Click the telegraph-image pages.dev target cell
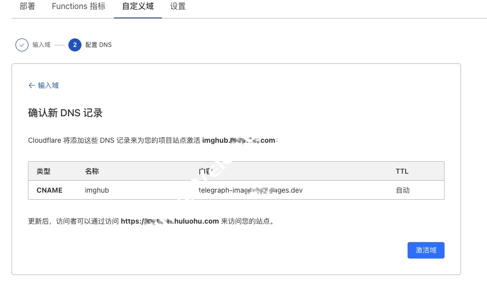Viewport: 487px width, 287px height. pos(251,190)
